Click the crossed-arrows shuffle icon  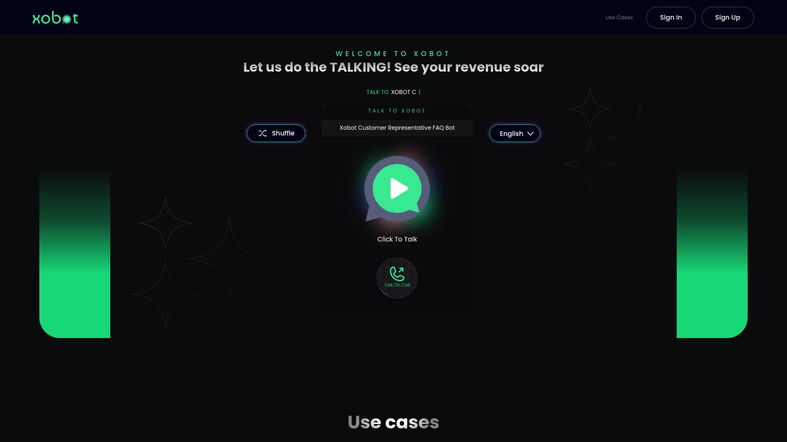(x=262, y=133)
